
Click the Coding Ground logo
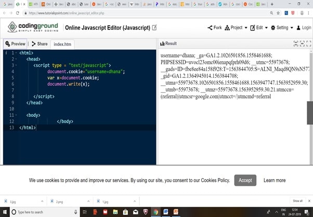point(33,28)
